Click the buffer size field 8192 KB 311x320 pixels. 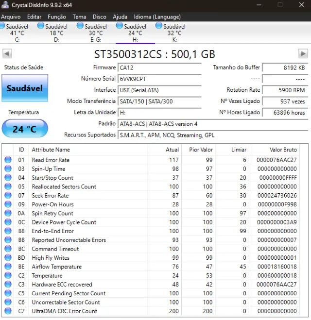[285, 67]
